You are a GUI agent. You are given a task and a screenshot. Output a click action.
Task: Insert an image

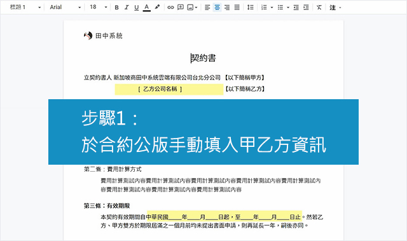tap(190, 8)
